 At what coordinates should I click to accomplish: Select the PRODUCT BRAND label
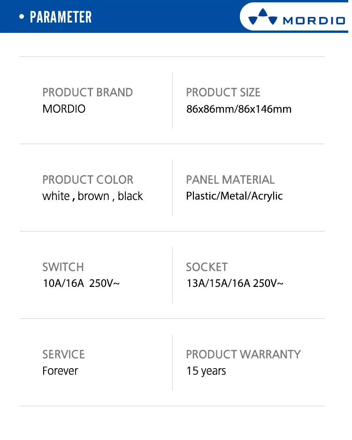[87, 93]
